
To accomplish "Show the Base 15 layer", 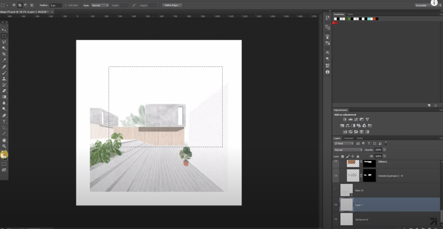I will tap(336, 190).
